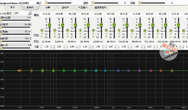Select the peaking (P) filter type for the 22.50 Hz band

pos(42,30)
